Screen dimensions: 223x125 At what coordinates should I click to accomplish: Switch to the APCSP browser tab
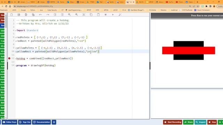[150, 2]
